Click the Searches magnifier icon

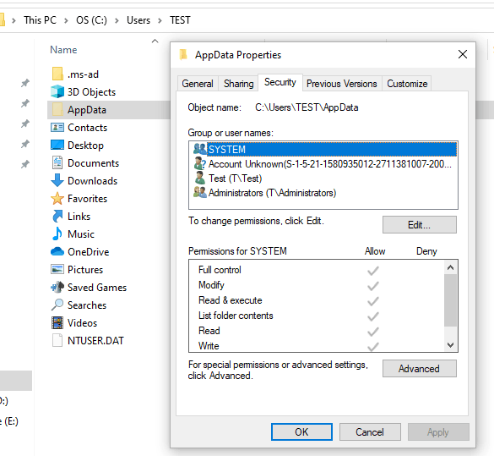57,305
